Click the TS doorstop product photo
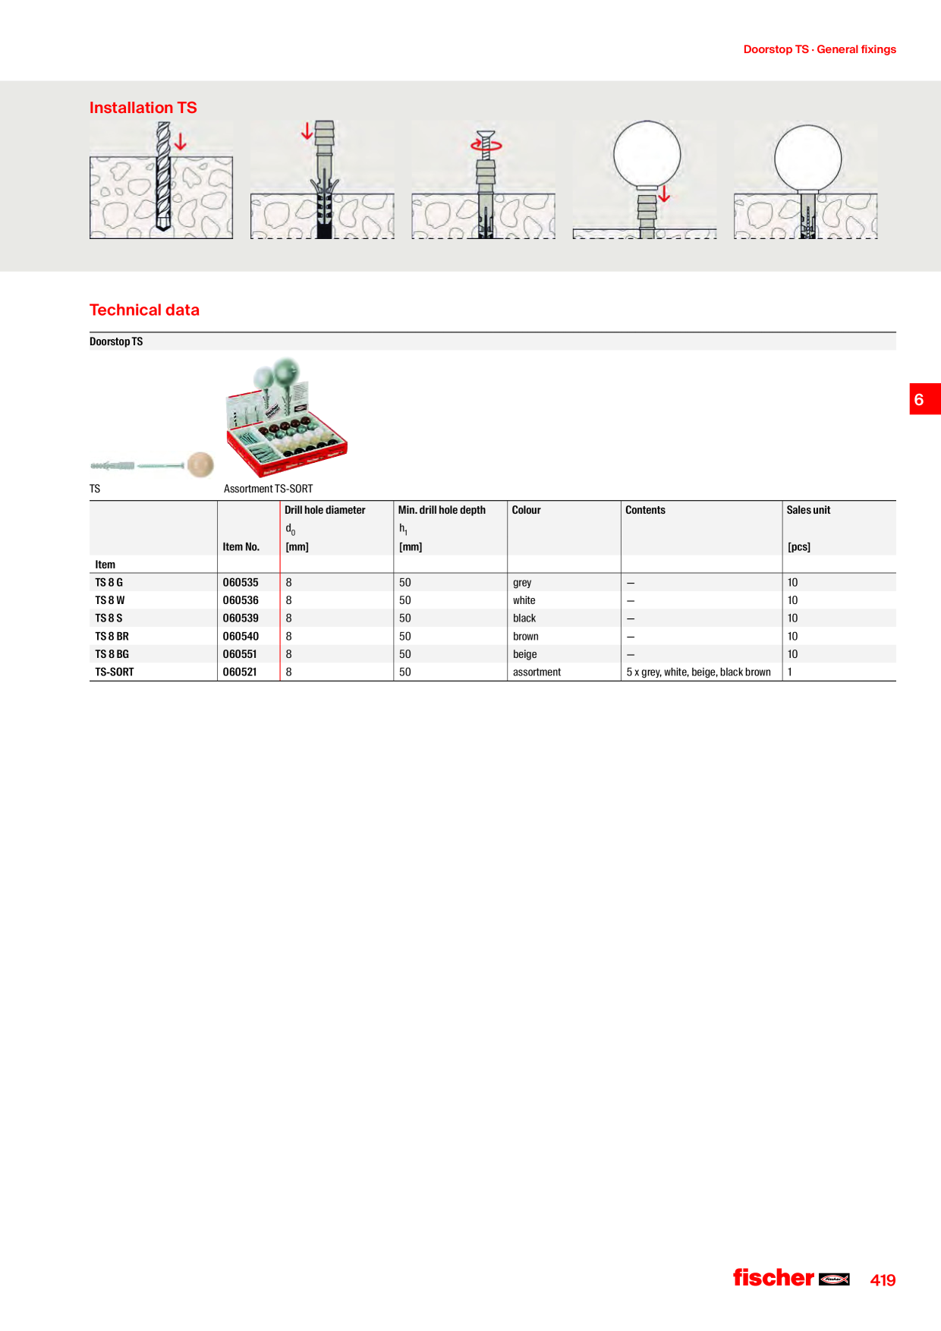Screen dimensions: 941x1331 point(152,464)
